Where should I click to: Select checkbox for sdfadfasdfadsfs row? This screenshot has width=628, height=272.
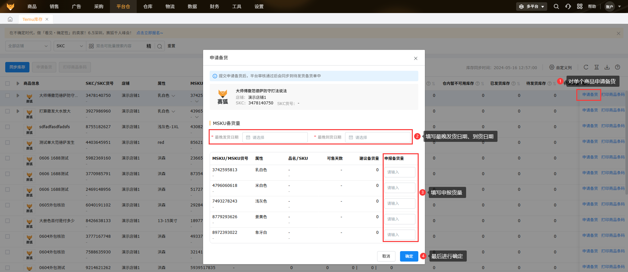(8, 127)
